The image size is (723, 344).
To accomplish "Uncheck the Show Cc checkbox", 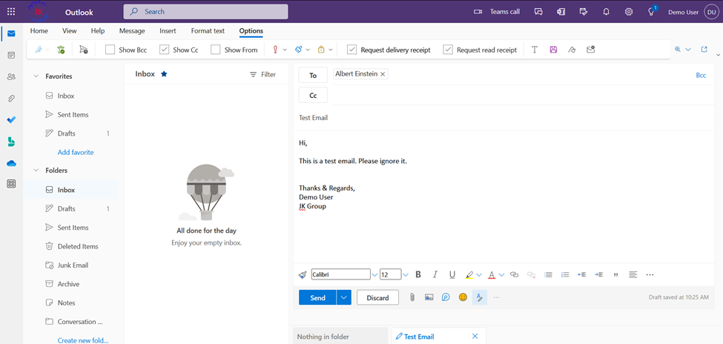I will (165, 50).
